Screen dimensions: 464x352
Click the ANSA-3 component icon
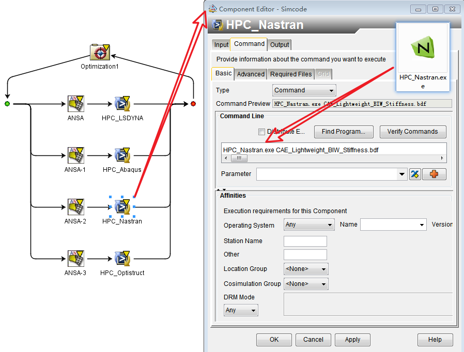[76, 259]
